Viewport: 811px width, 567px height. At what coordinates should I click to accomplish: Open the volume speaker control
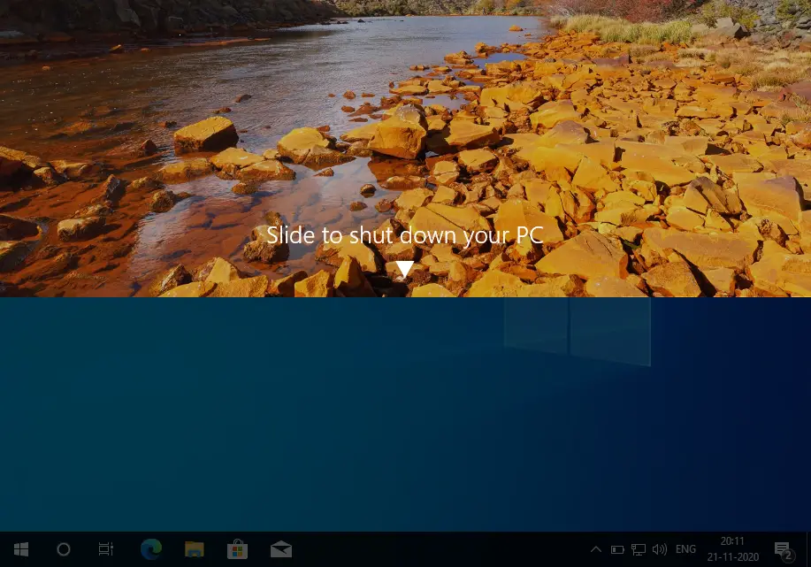[x=660, y=549]
